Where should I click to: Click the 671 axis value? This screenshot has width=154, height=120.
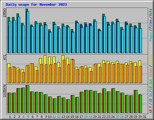click(5, 57)
